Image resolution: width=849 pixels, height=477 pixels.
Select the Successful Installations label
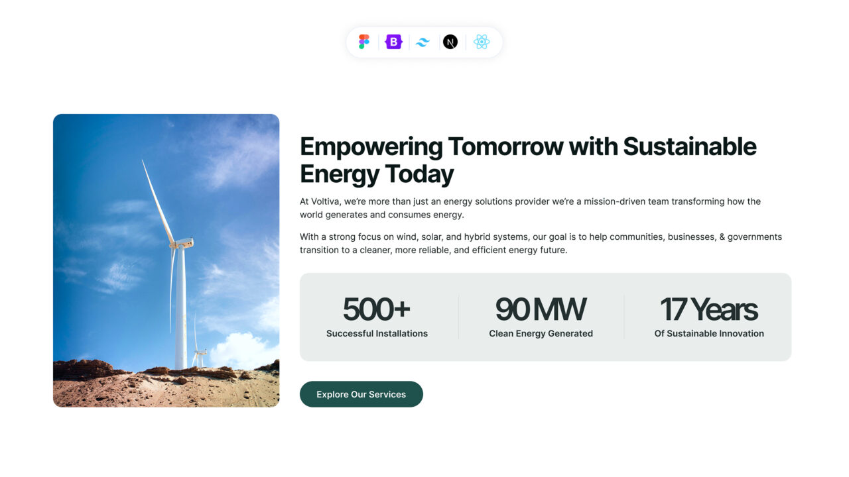pyautogui.click(x=377, y=333)
